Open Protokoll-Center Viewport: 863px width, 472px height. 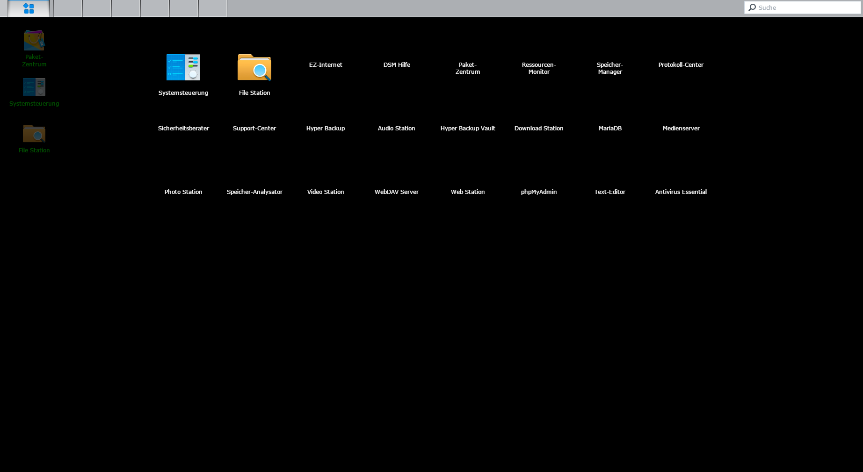(681, 65)
